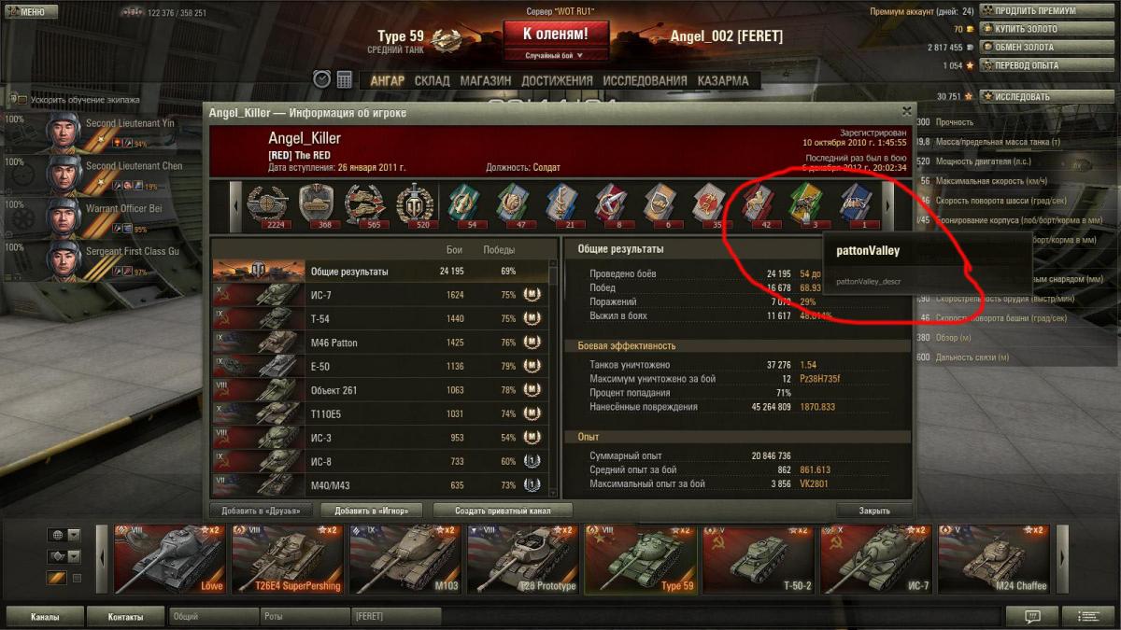Tick the small checkbox beside the orange stripe filter
The image size is (1121, 630).
77,578
